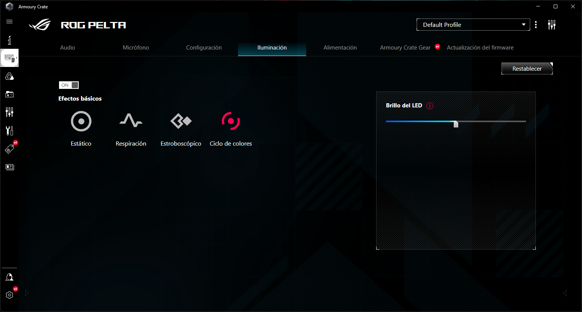582x312 pixels.
Task: Open the Actualización del firmware tab
Action: coord(480,48)
